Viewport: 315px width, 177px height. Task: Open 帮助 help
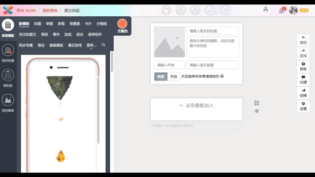tap(303, 66)
